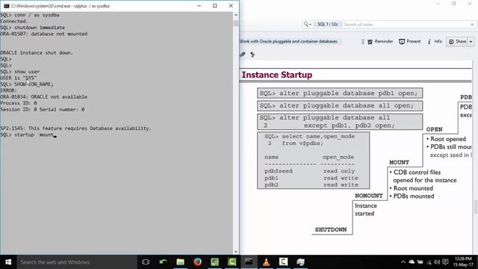This screenshot has height=269, width=478.
Task: Click the OneDrive cloud tray icon
Action: (x=412, y=262)
